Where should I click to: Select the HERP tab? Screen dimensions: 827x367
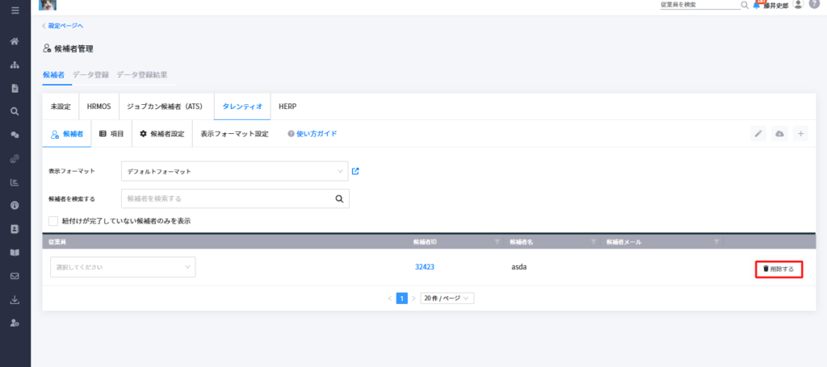pyautogui.click(x=288, y=106)
